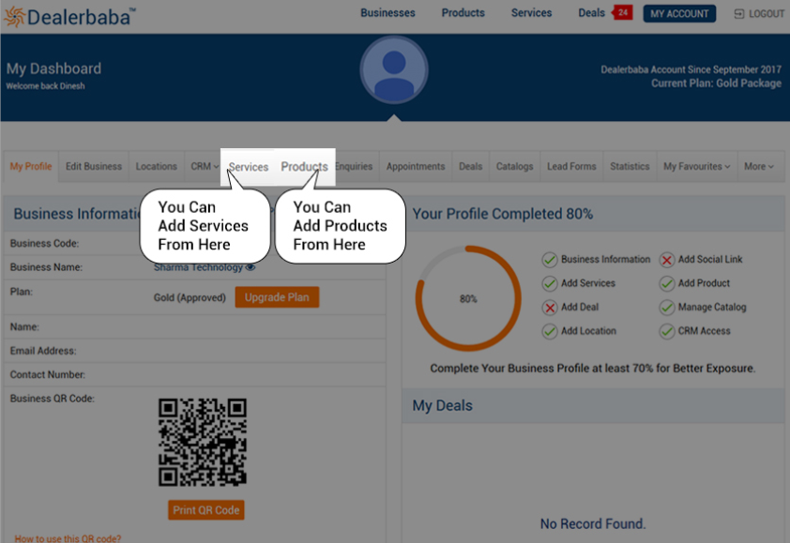Click the eye icon beside Sharma Technology
The width and height of the screenshot is (790, 543).
pyautogui.click(x=251, y=267)
